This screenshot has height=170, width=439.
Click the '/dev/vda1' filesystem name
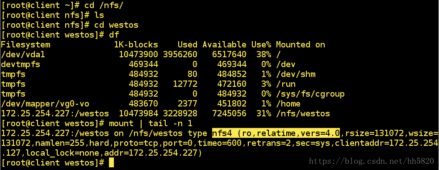point(23,55)
